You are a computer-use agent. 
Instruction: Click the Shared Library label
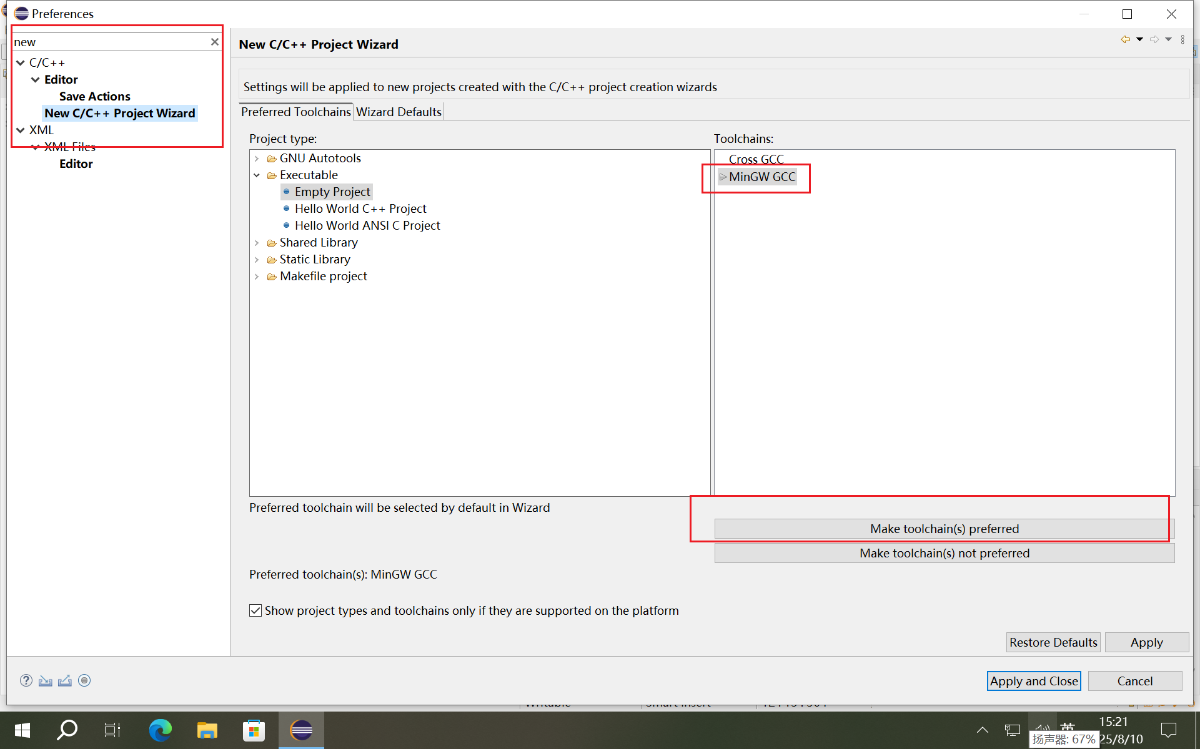(319, 242)
